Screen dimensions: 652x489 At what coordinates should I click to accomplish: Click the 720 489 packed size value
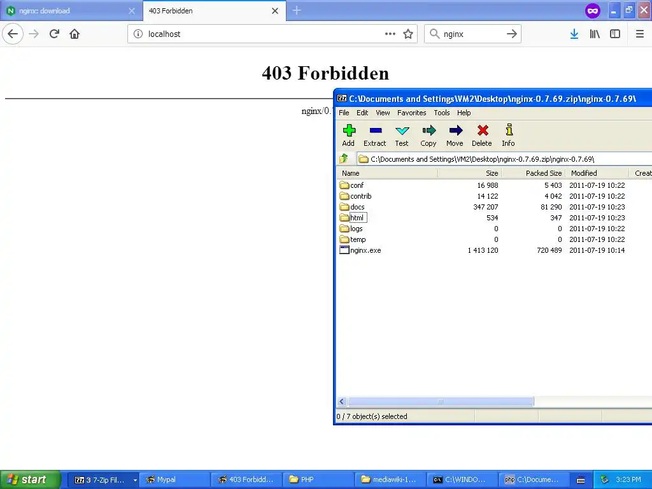[x=549, y=250]
